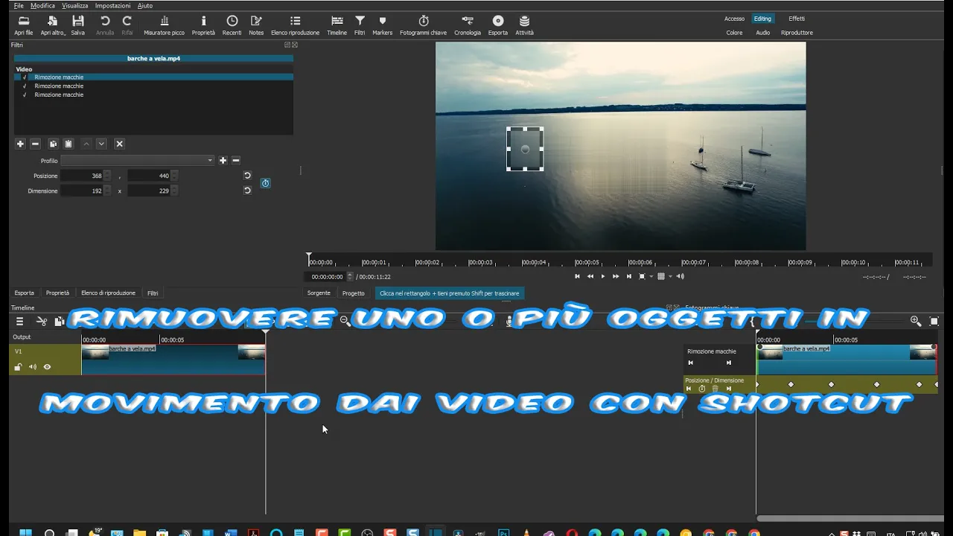Open the timeline hamburger menu
This screenshot has width=953, height=536.
pyautogui.click(x=20, y=322)
